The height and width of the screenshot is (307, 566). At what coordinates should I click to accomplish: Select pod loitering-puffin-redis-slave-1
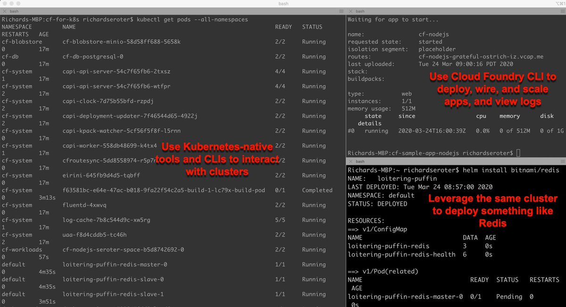click(113, 294)
